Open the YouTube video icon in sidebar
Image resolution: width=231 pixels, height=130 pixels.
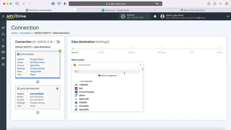coord(3,58)
